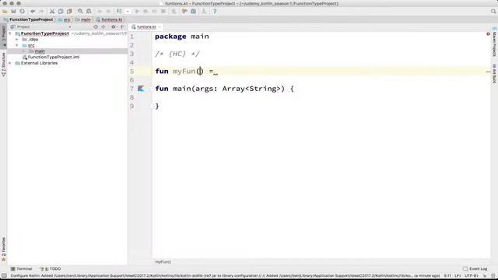498x280 pixels.
Task: Click the Undo toolbar icon
Action: [x=33, y=12]
